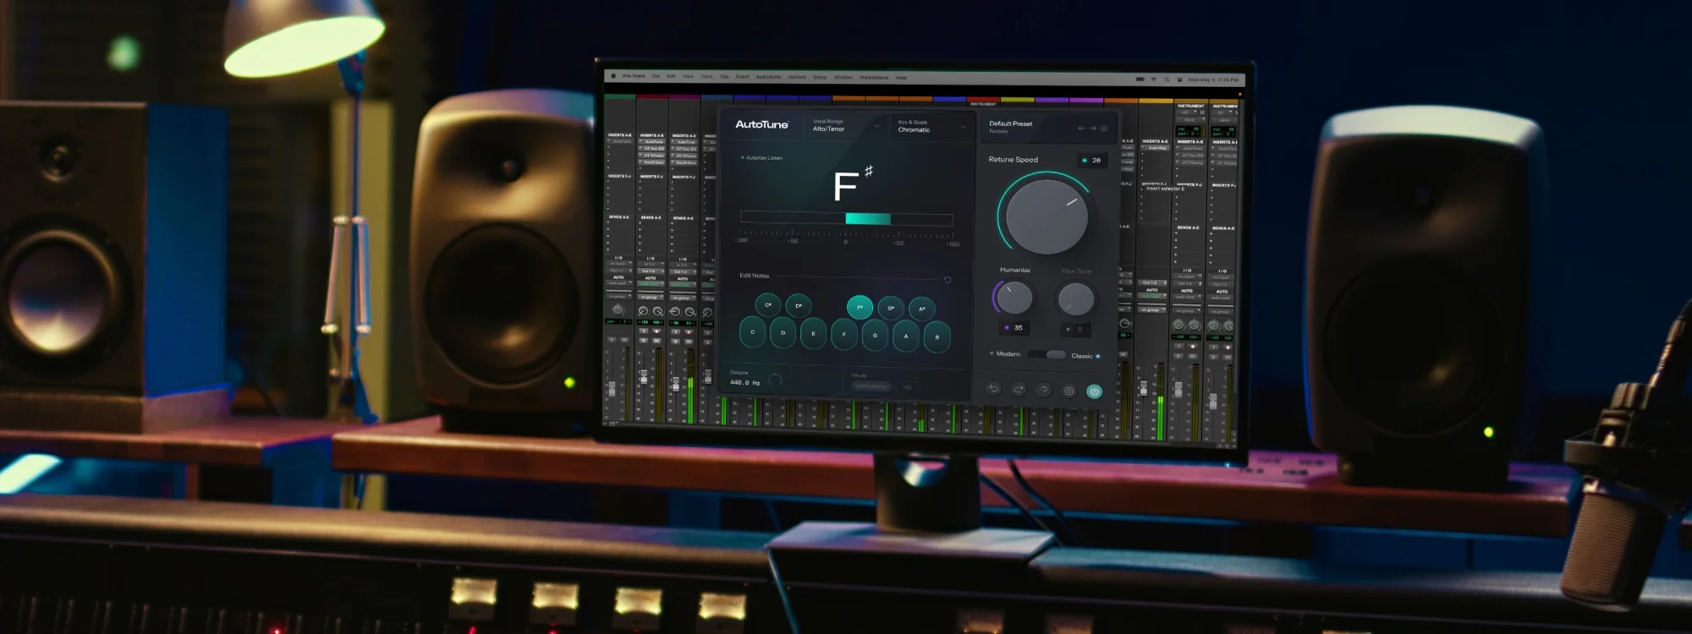
Task: Toggle AutoKey Listen
Action: pyautogui.click(x=761, y=158)
